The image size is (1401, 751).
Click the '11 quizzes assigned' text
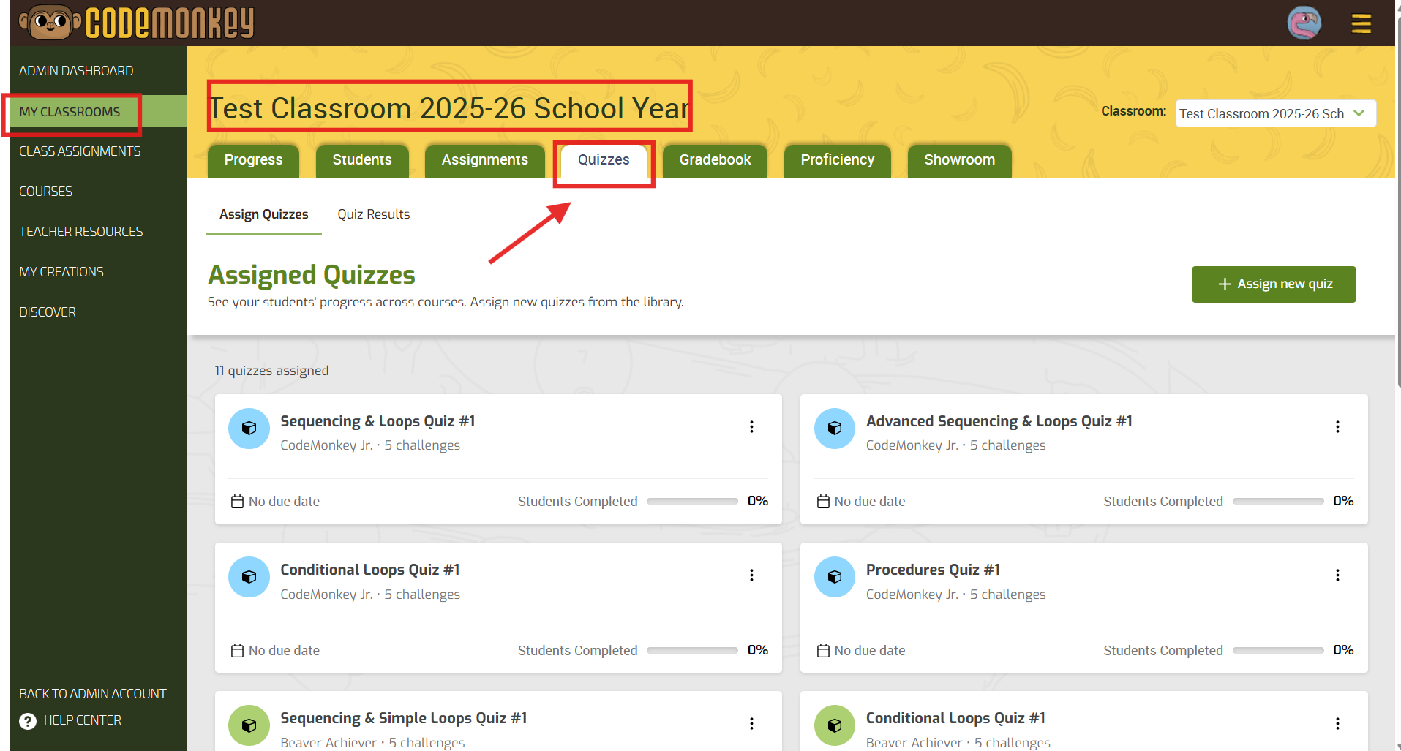click(x=271, y=371)
